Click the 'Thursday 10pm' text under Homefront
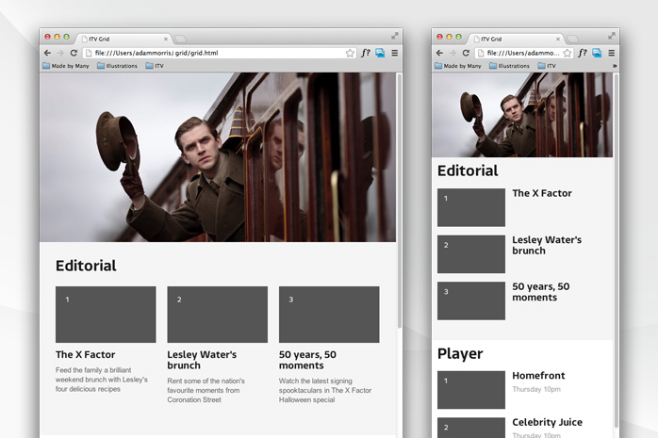Viewport: 658px width, 438px height. (x=536, y=389)
